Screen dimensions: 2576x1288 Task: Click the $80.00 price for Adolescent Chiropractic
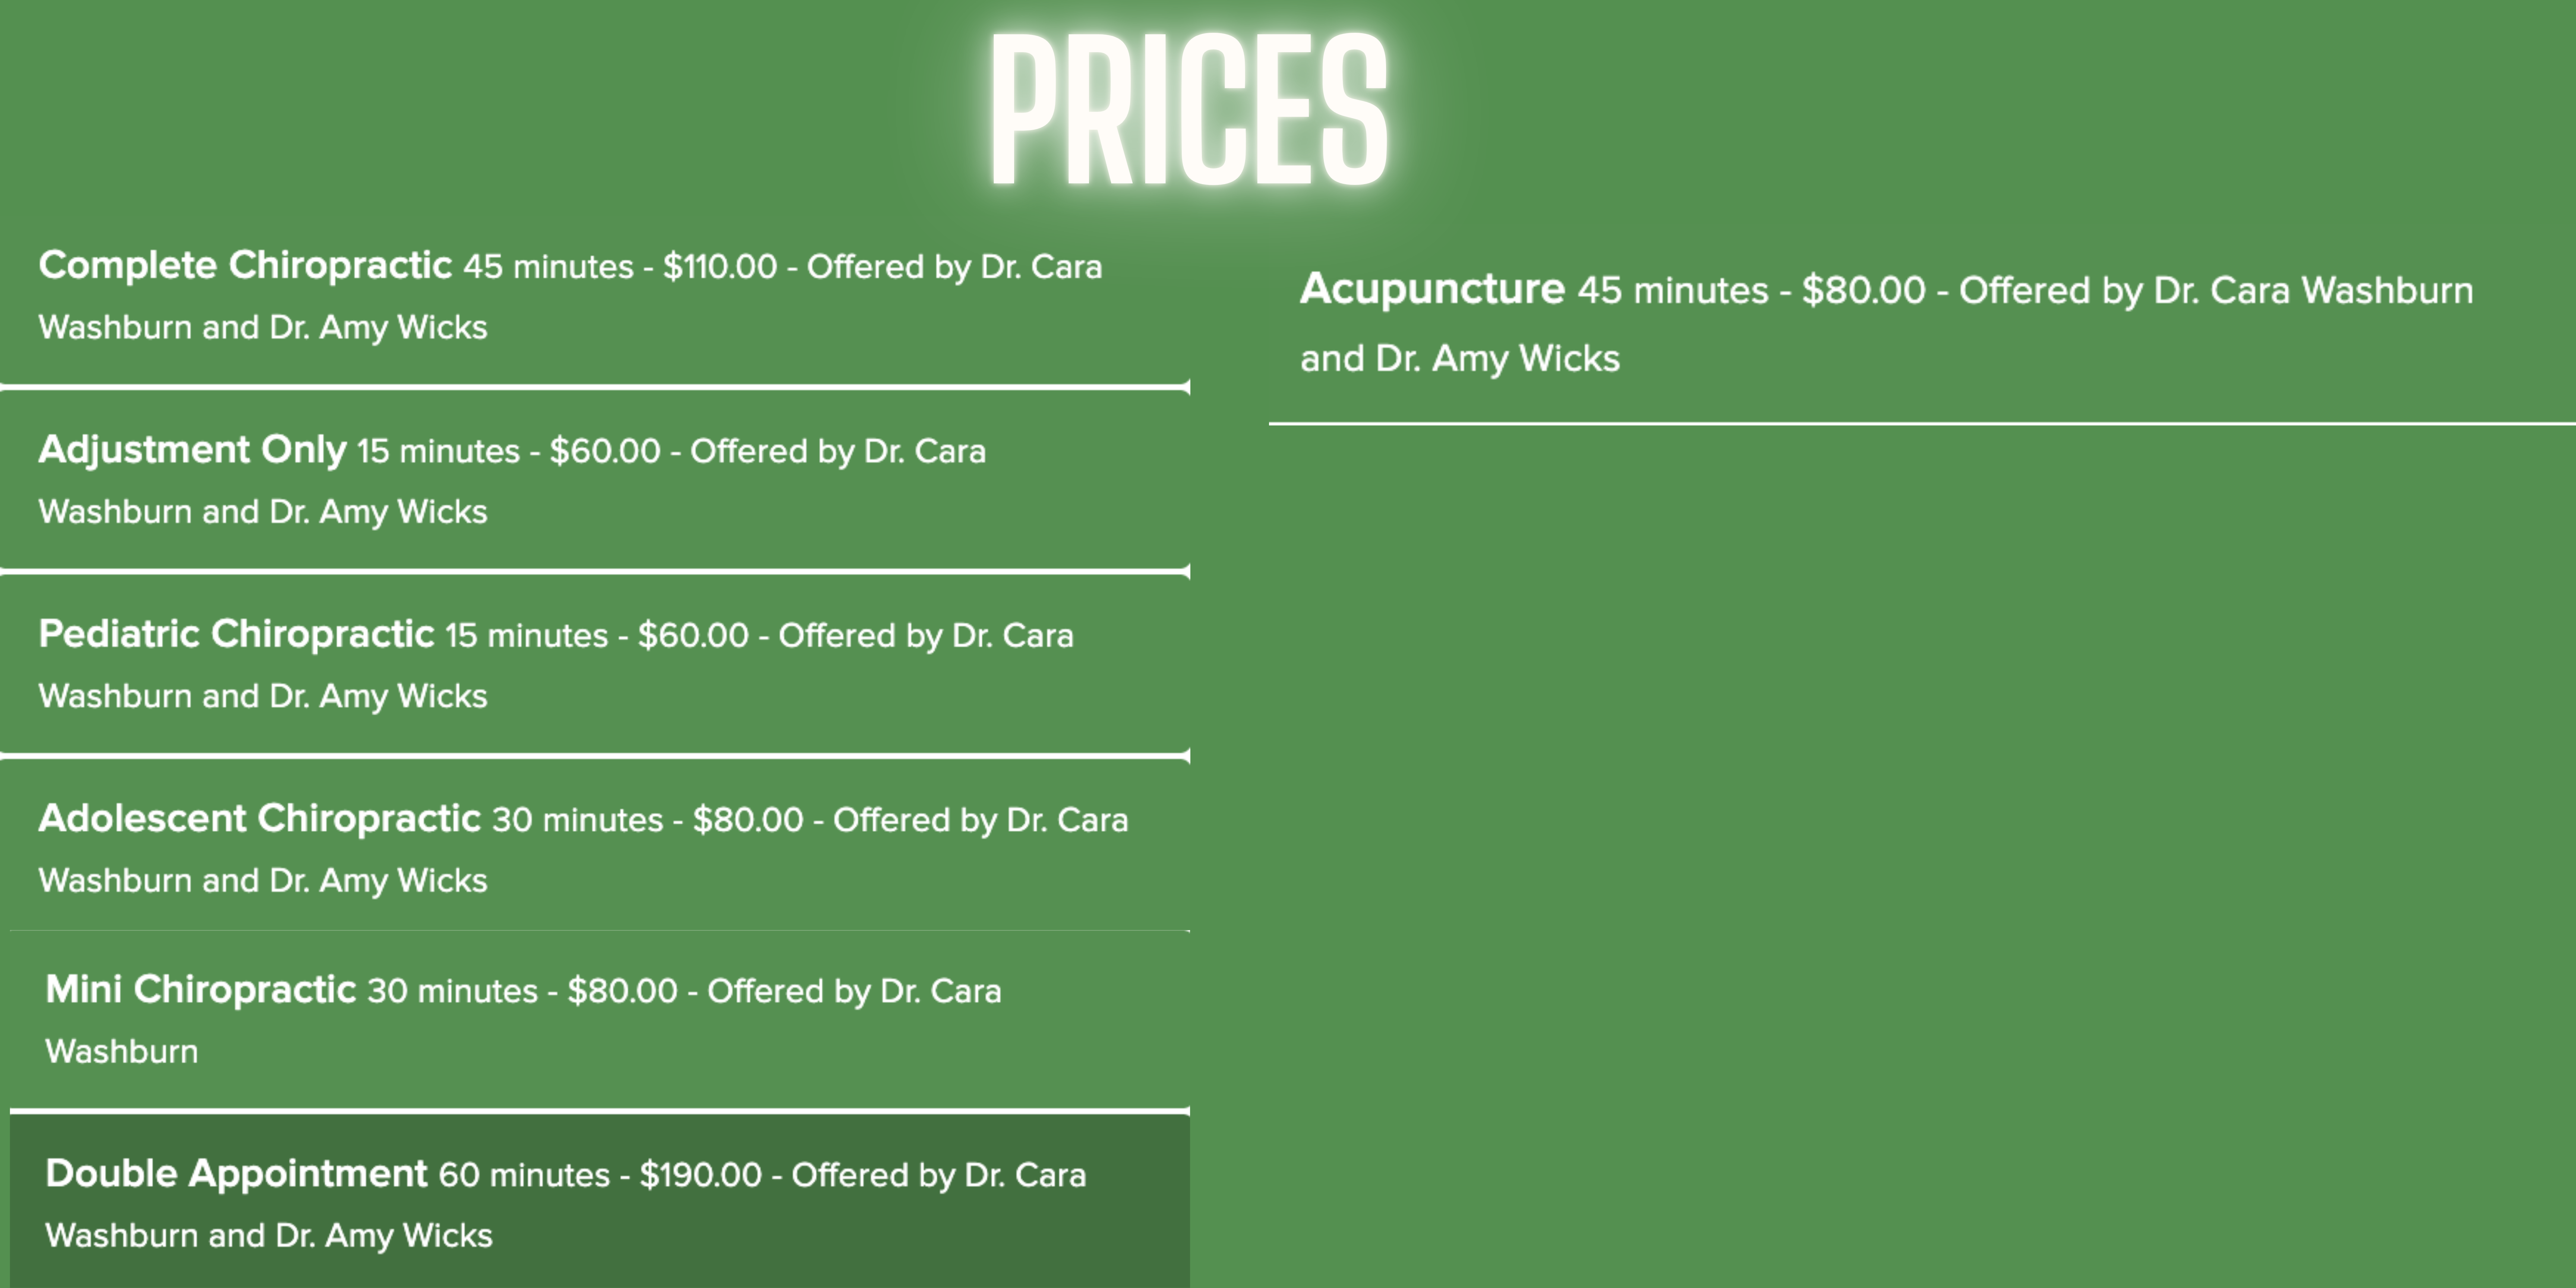pos(748,820)
